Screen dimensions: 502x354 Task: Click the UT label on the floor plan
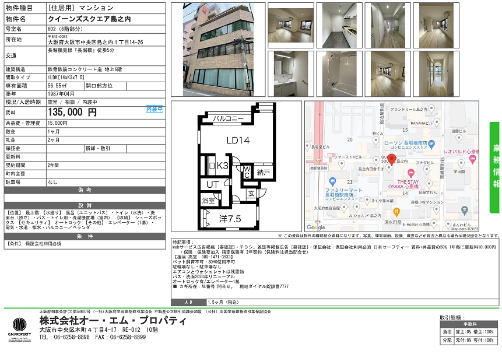pyautogui.click(x=213, y=184)
